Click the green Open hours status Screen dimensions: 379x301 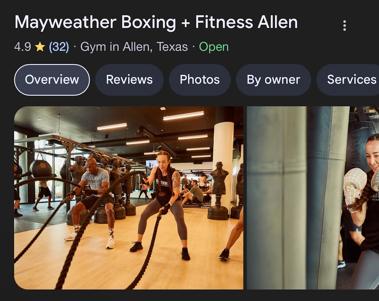point(214,47)
